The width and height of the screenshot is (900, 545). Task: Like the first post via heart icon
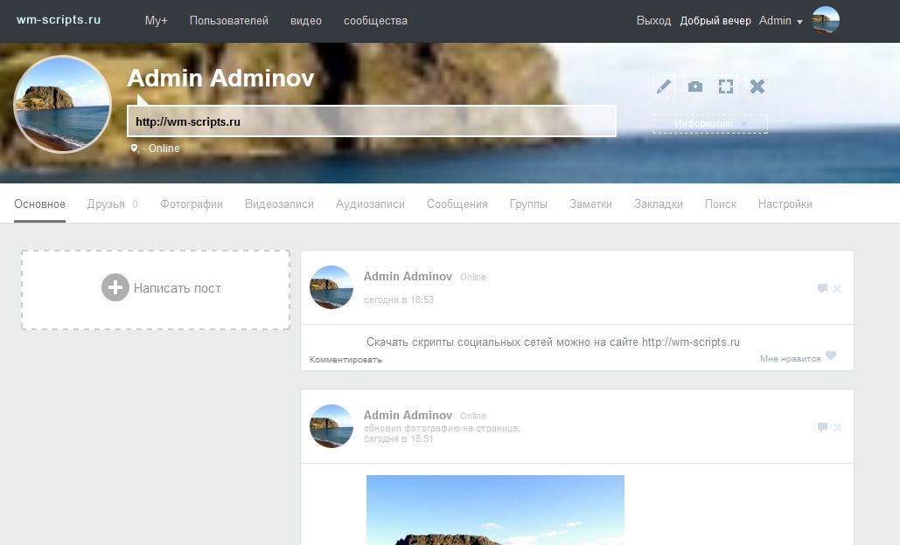831,355
